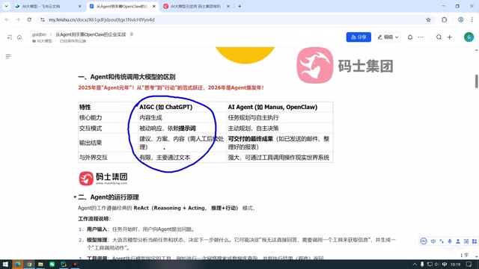Open the Windows notification center icon
This screenshot has height=269, width=479.
pos(469,264)
